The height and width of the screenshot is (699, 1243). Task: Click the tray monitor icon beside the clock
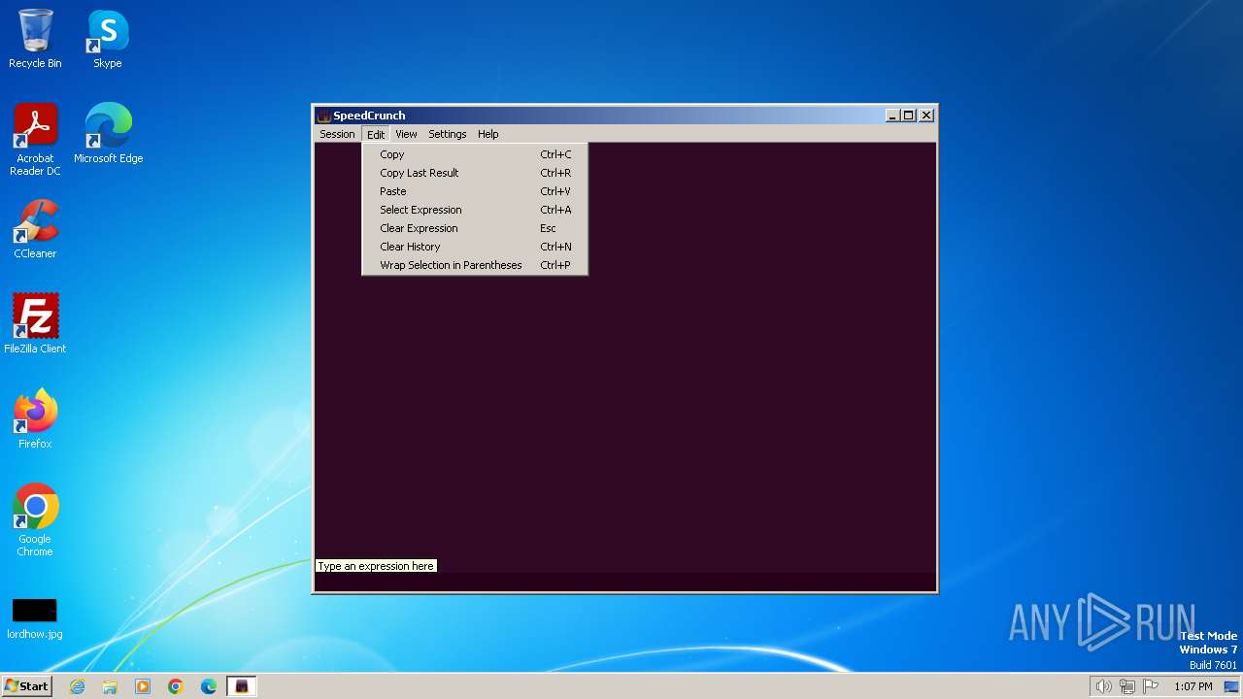(1230, 686)
